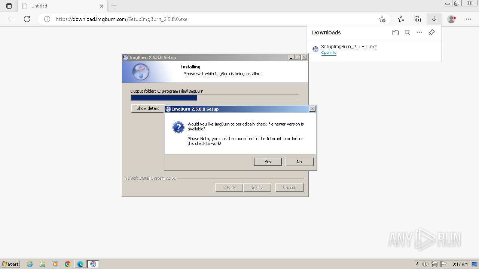The image size is (479, 269).
Task: View site information icon in address bar
Action: tap(47, 19)
